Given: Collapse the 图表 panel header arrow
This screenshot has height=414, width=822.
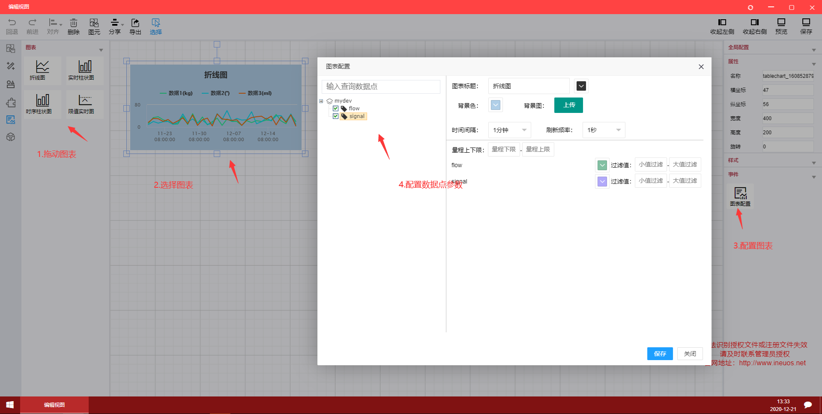Looking at the screenshot, I should [x=101, y=50].
